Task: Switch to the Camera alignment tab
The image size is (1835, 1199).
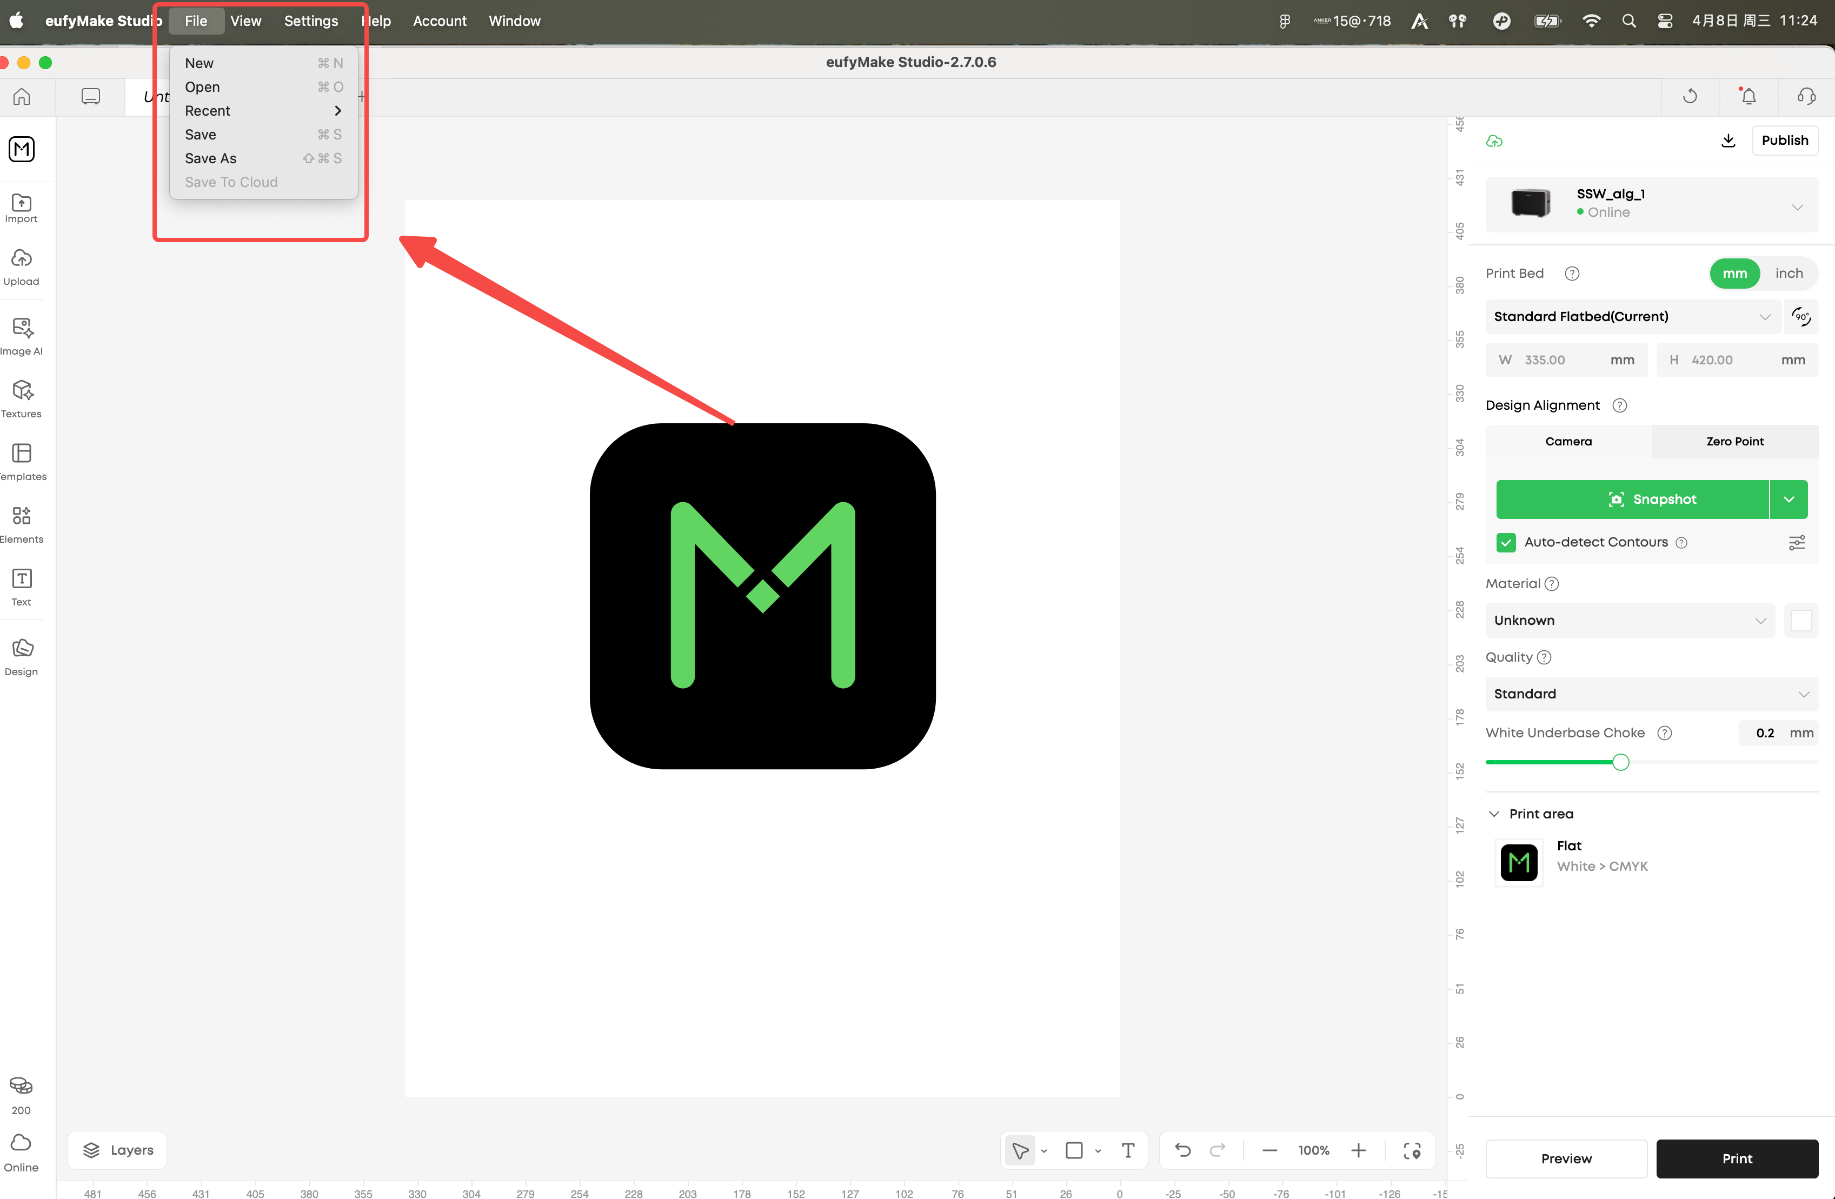Action: (1568, 442)
